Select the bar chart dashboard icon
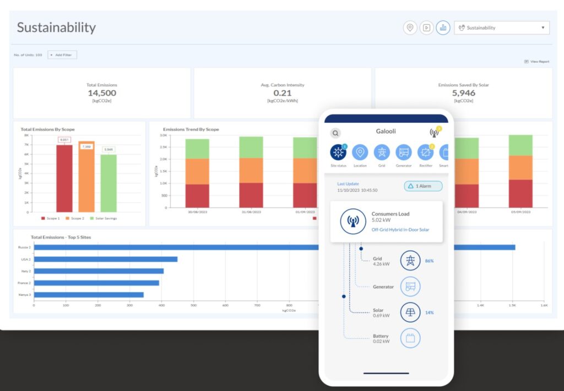564x391 pixels. point(443,27)
